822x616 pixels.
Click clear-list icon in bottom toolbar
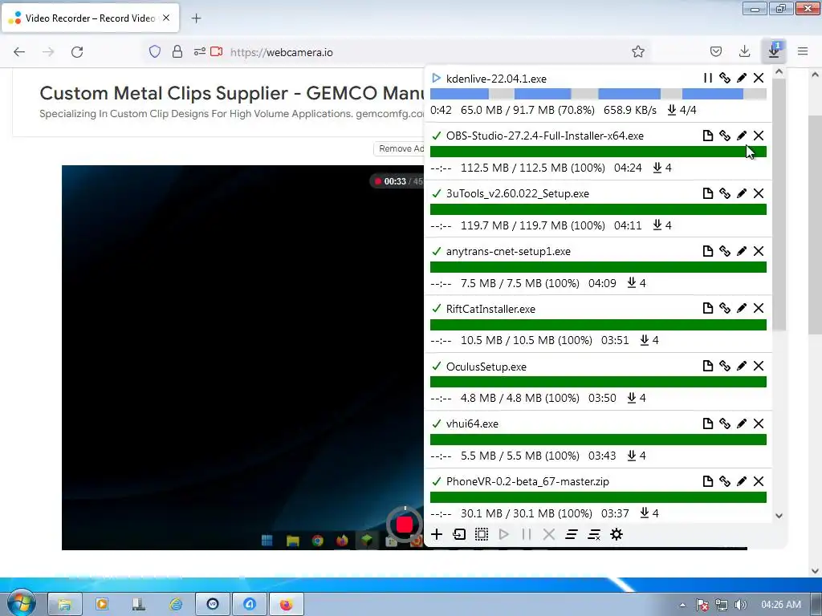(x=594, y=534)
